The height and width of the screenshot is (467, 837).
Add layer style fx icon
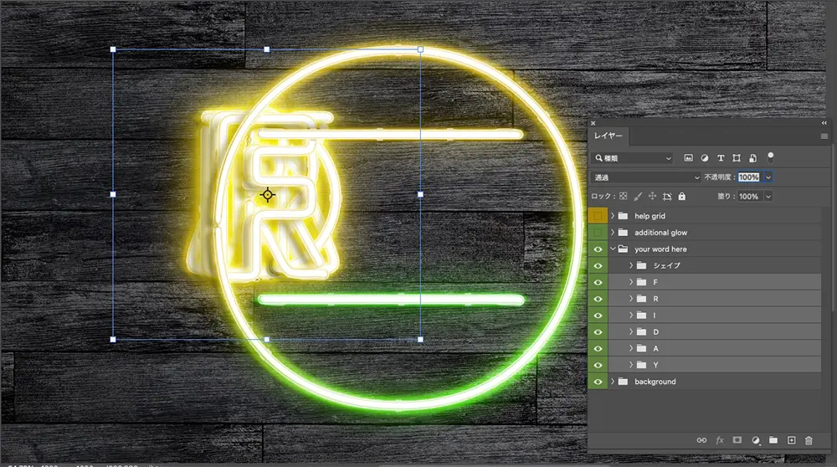(x=720, y=440)
